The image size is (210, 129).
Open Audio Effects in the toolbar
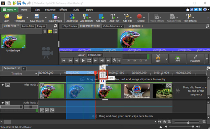point(174,18)
